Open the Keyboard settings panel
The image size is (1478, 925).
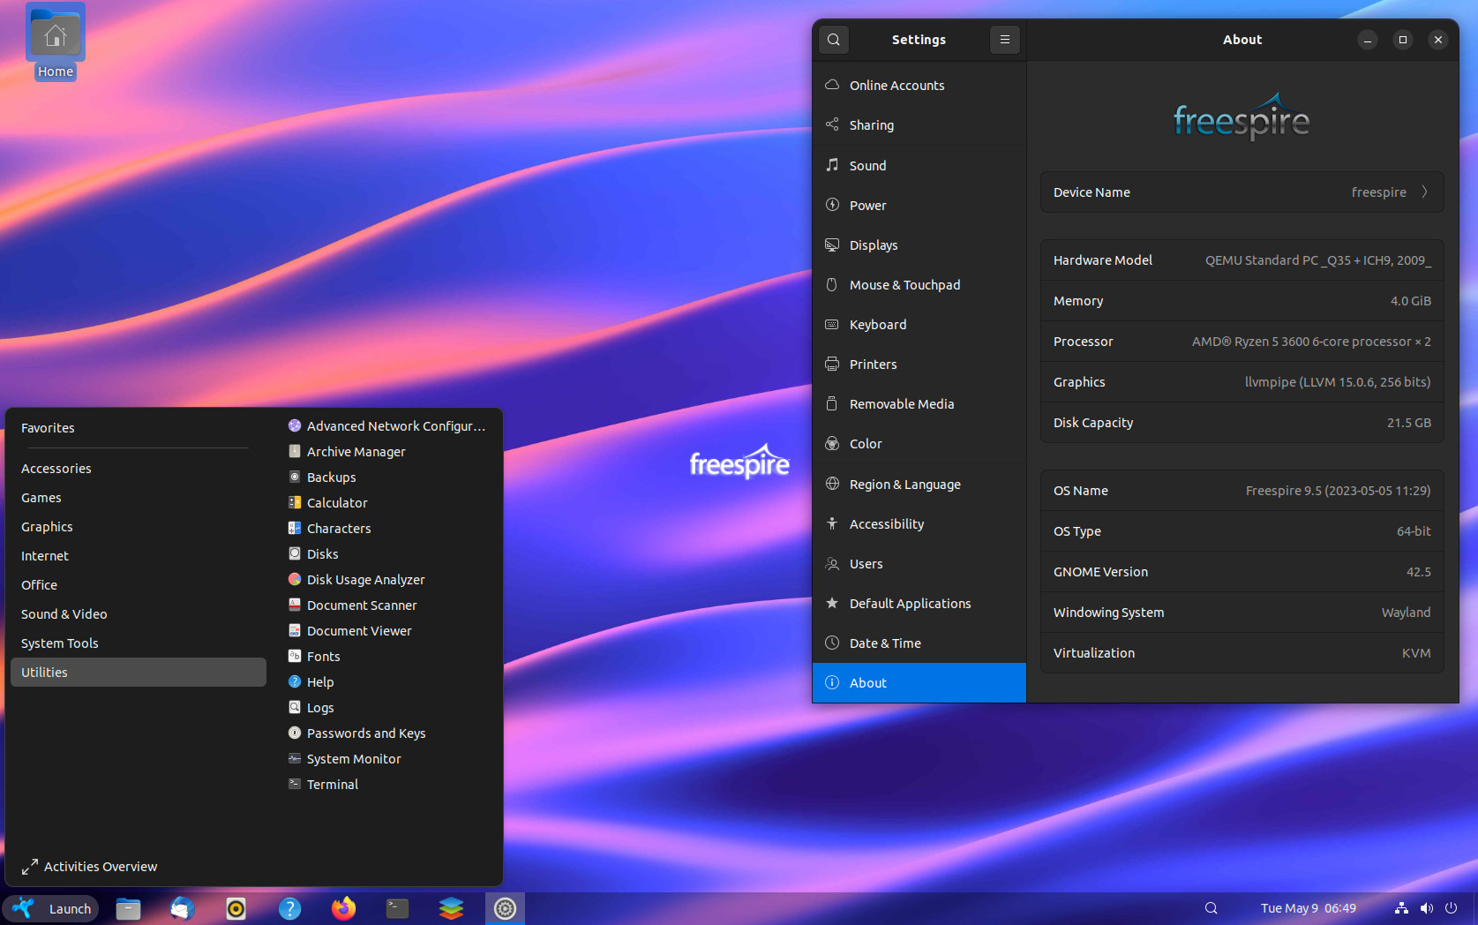click(x=919, y=324)
